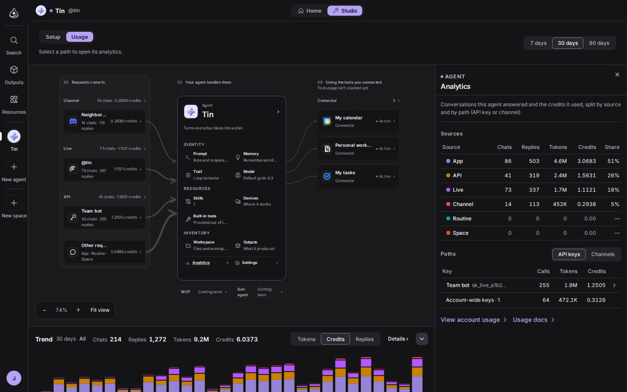This screenshot has height=392, width=627.
Task: Click the MCP Coming soon item
Action: (x=204, y=292)
